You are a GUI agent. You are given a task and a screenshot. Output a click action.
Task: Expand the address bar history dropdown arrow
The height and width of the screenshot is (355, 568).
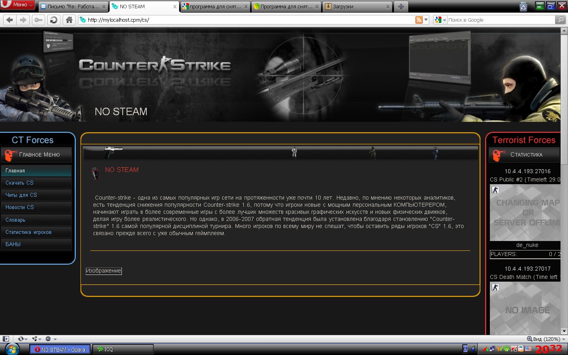[426, 20]
